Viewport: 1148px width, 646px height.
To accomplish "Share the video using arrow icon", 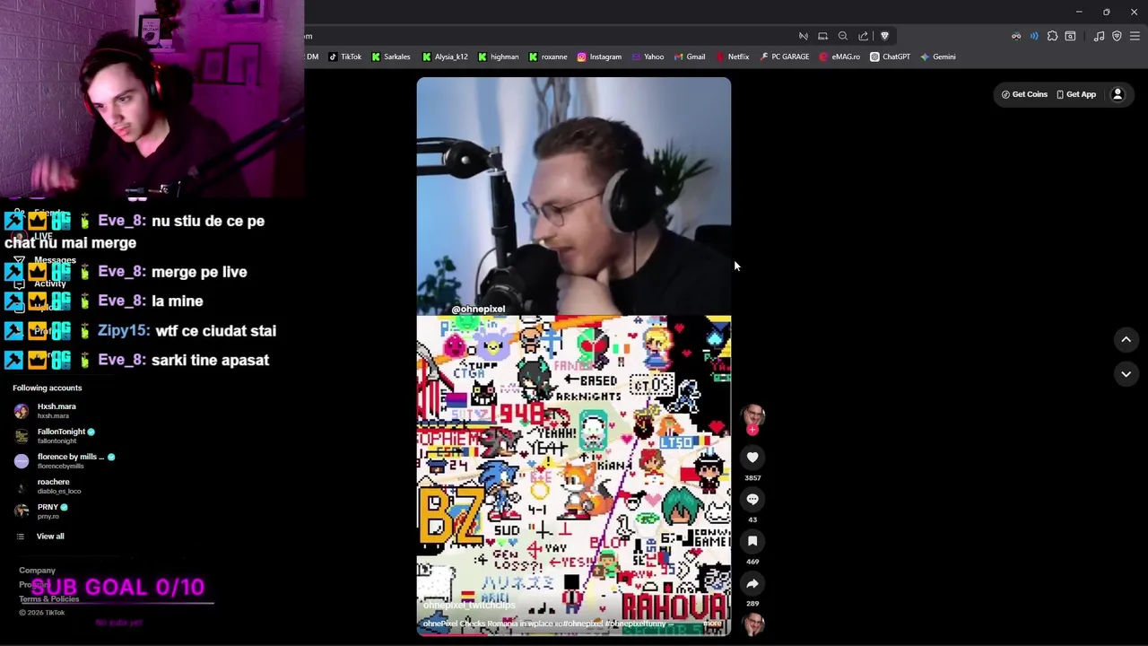I will 752,583.
